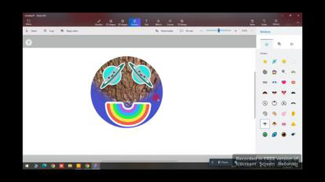Pick the red lips sticker

293,82
